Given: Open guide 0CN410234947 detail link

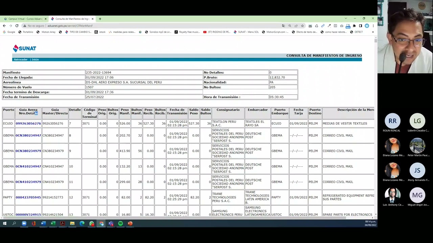Looking at the screenshot, I should (28, 166).
